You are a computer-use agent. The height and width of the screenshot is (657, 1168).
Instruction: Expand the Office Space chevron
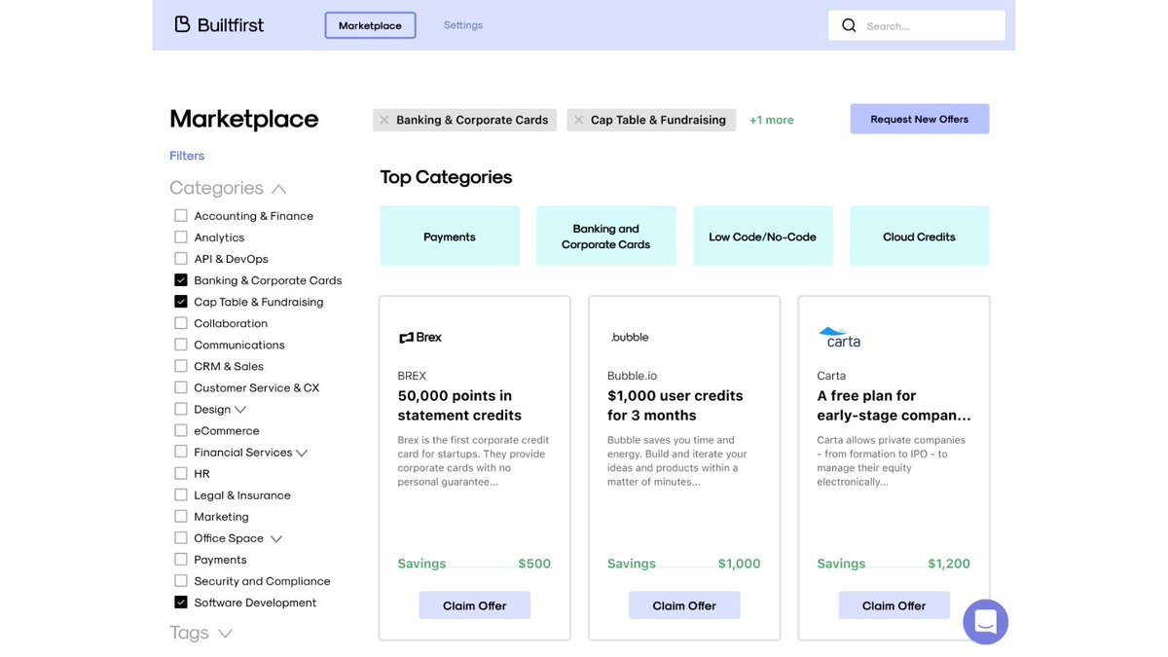pos(275,538)
